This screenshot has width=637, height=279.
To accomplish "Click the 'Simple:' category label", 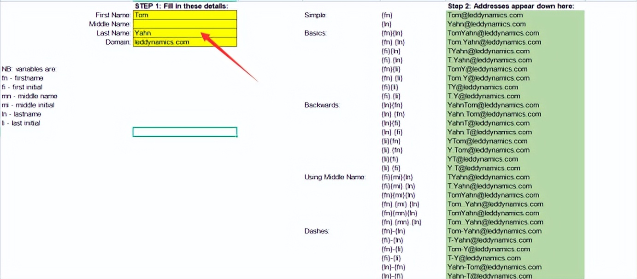I will coord(315,15).
